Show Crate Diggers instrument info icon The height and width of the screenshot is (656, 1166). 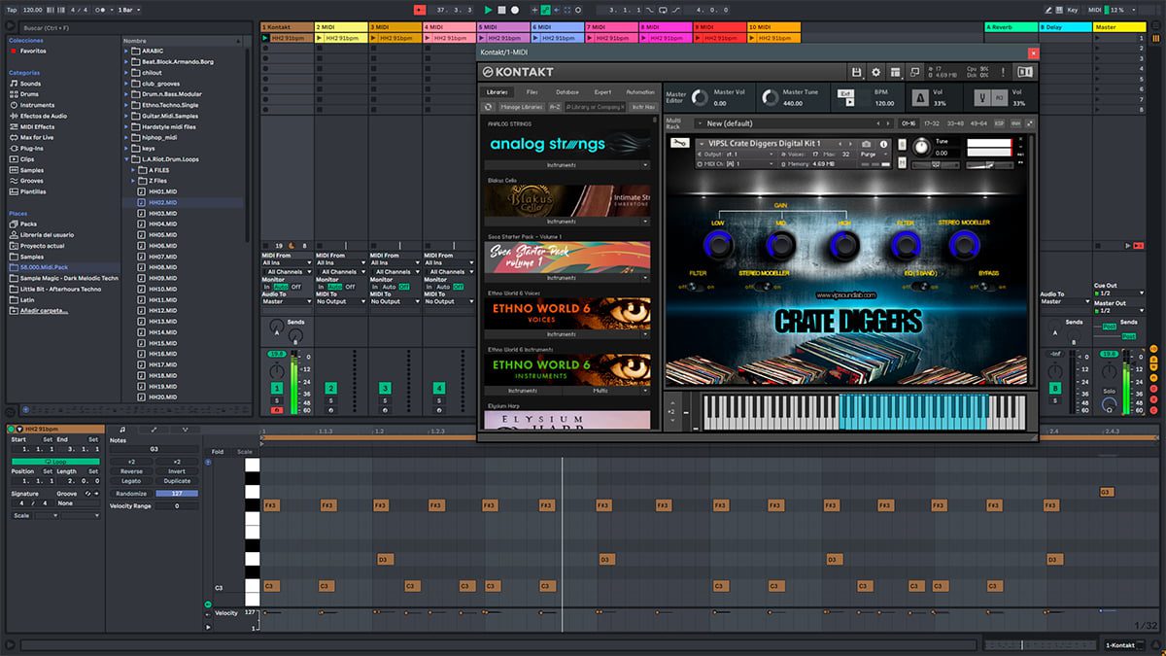(x=884, y=144)
